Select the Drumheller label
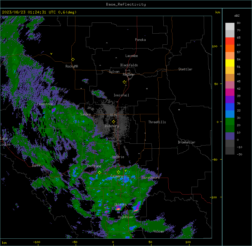 click(187, 142)
